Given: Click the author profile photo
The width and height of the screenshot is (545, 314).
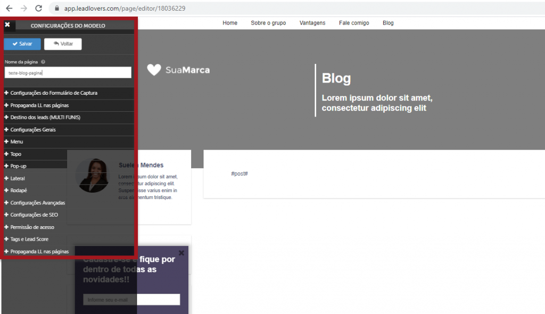Looking at the screenshot, I should tap(93, 176).
